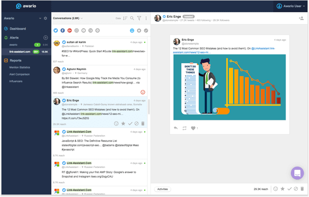Toggle the news/blogs source filter

(91, 31)
